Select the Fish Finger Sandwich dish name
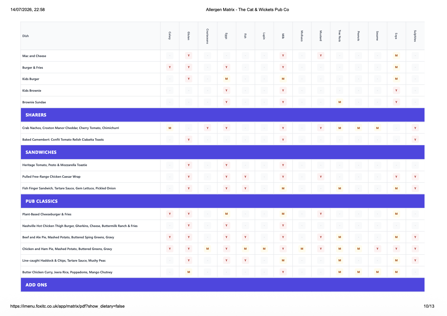The height and width of the screenshot is (316, 447). pyautogui.click(x=69, y=188)
